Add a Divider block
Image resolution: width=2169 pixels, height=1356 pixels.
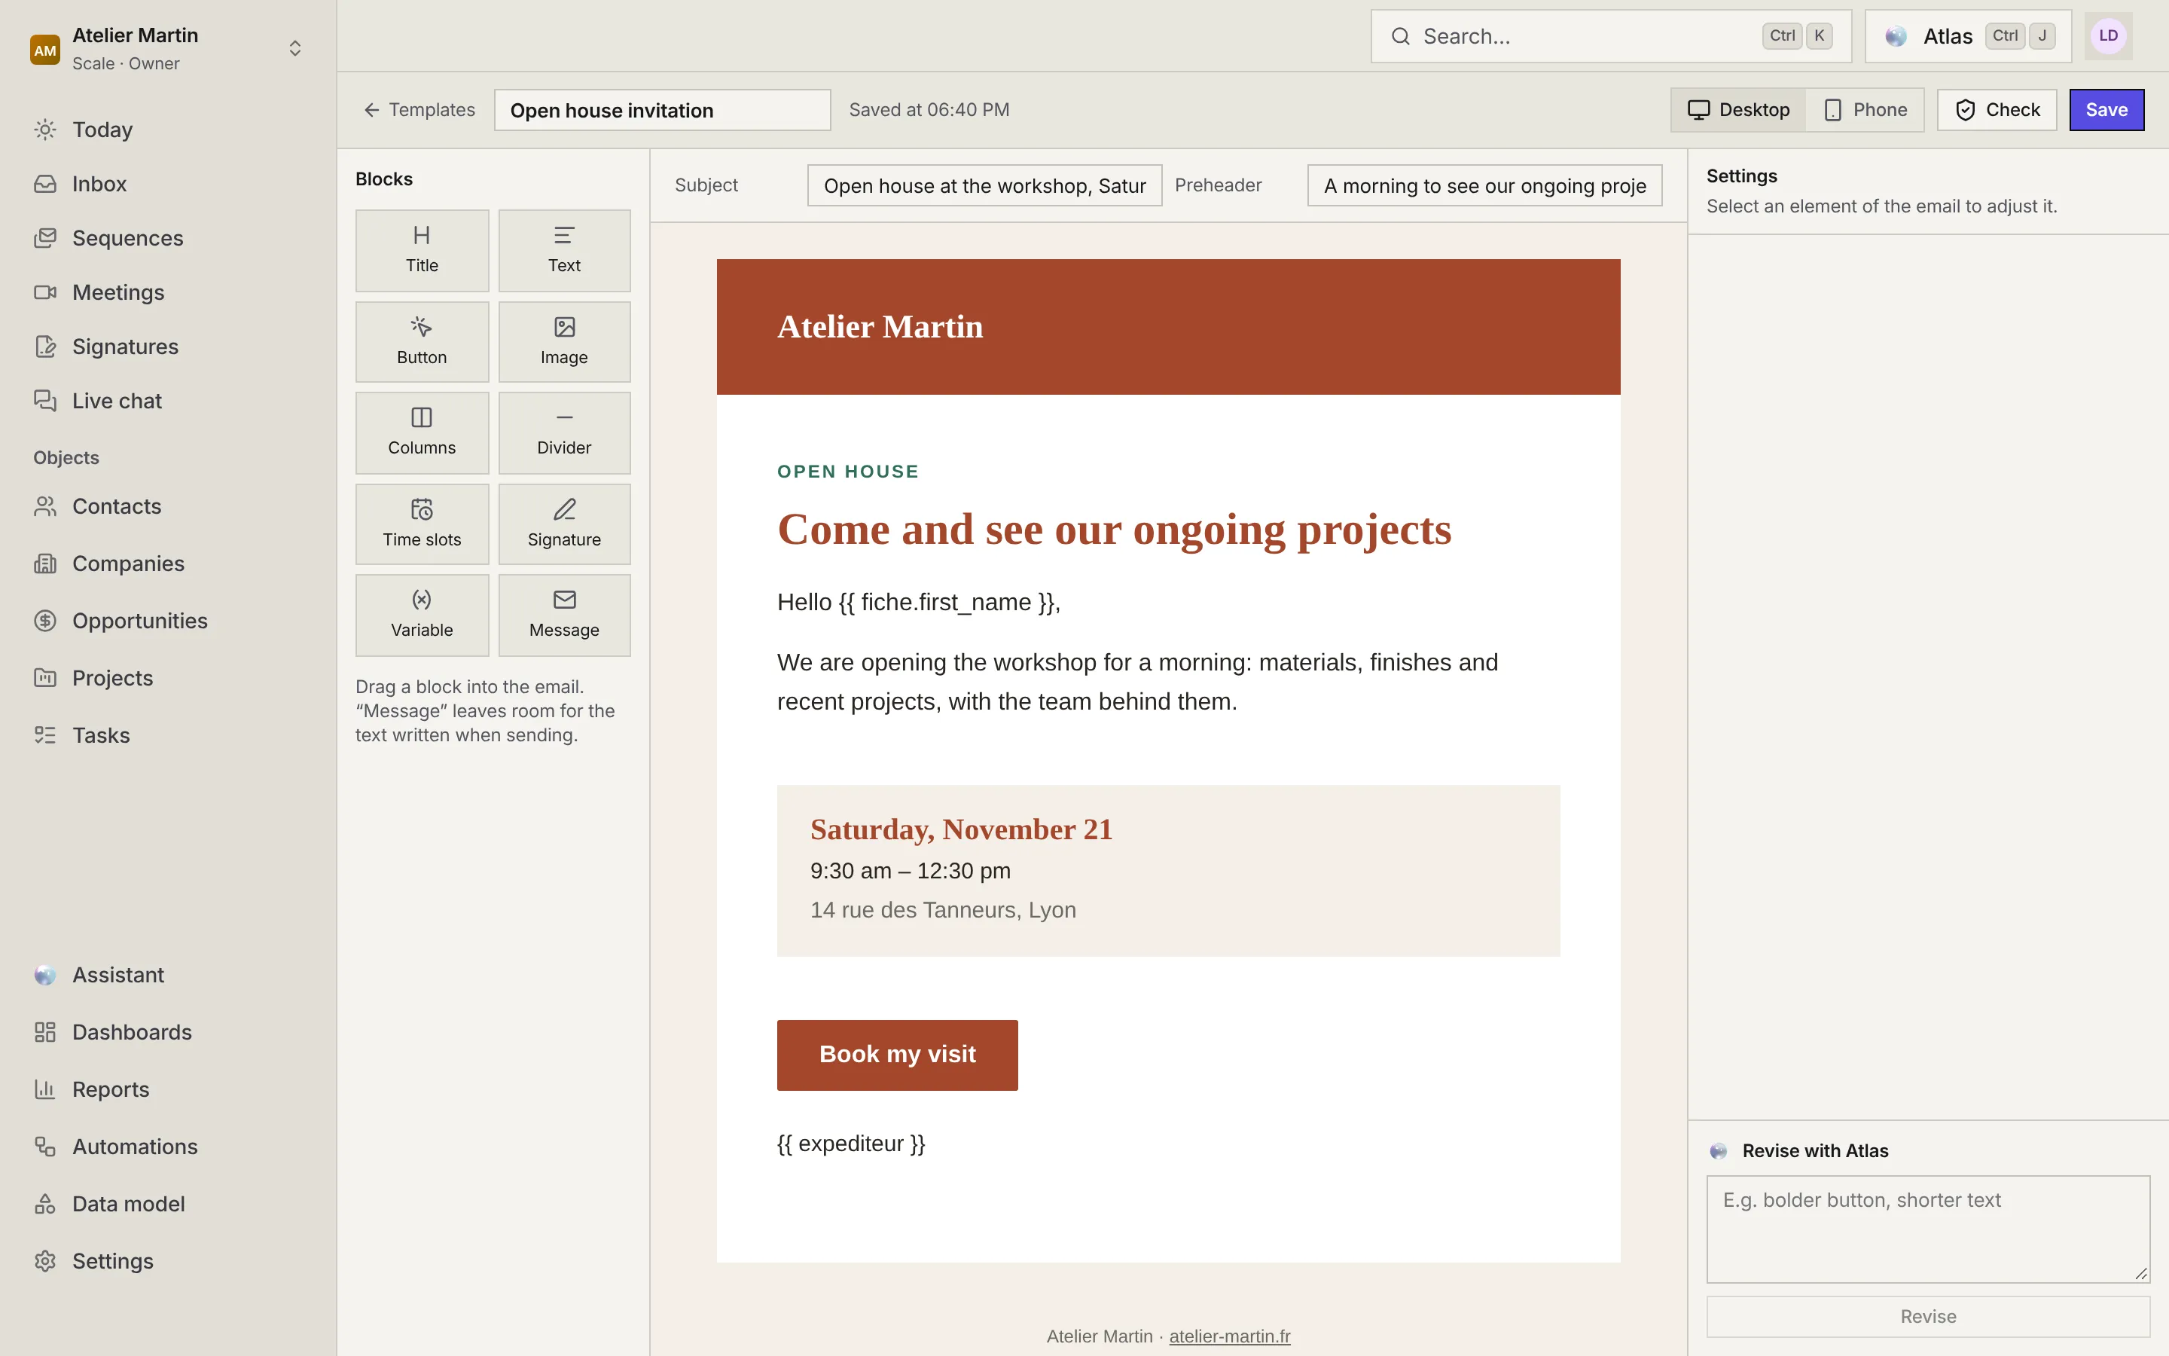tap(564, 432)
